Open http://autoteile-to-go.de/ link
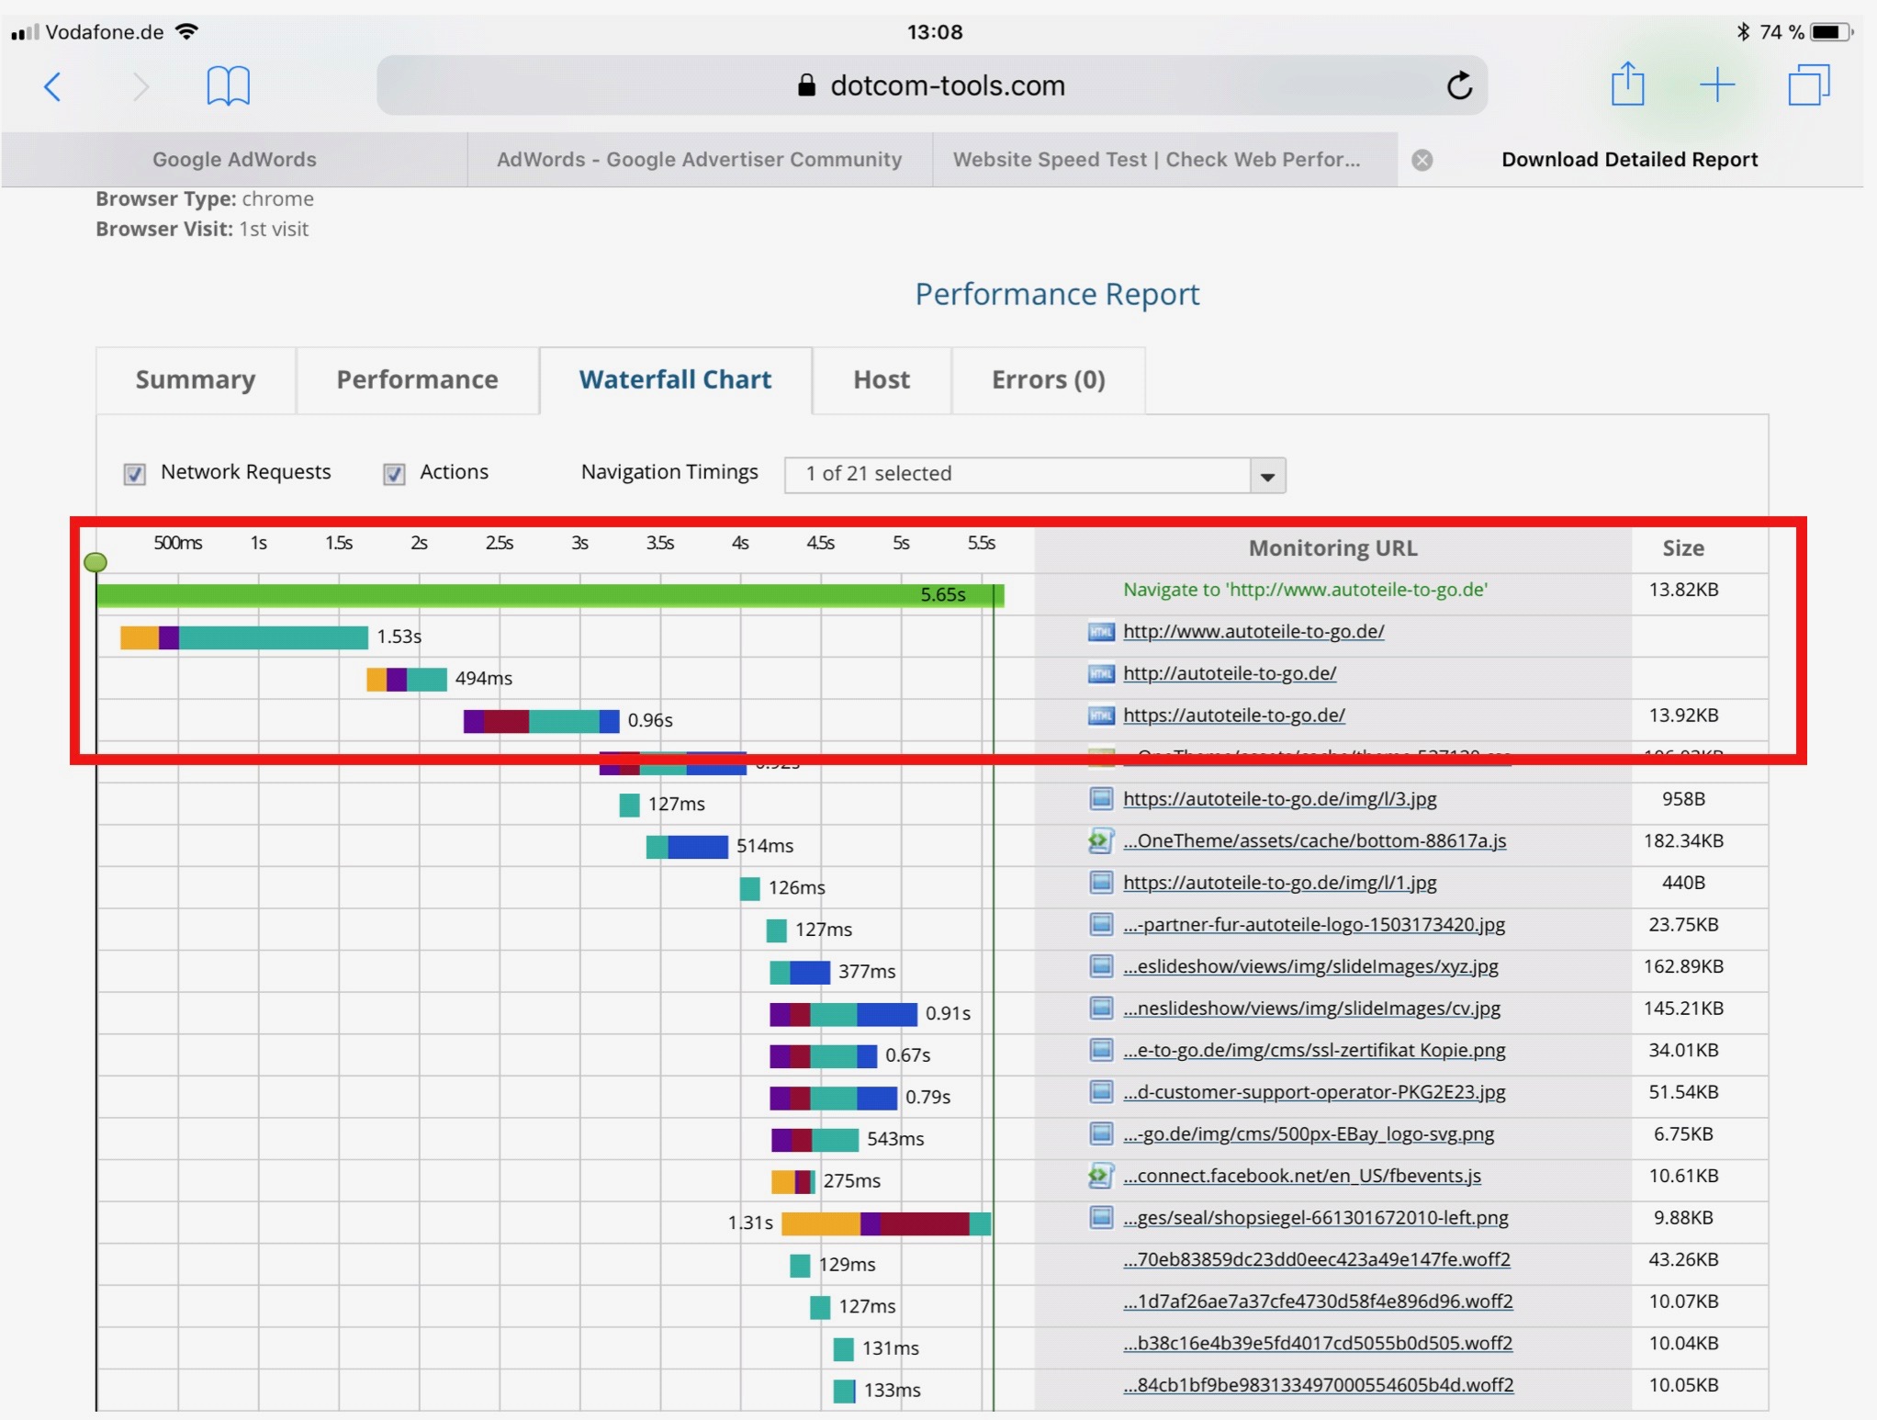Screen dimensions: 1877x1420 tap(1230, 673)
